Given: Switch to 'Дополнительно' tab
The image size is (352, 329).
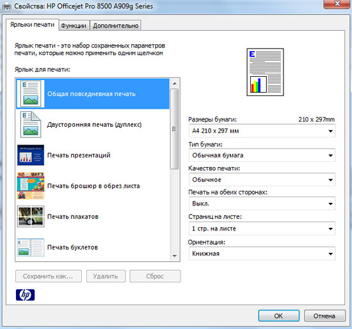Looking at the screenshot, I should tap(116, 26).
